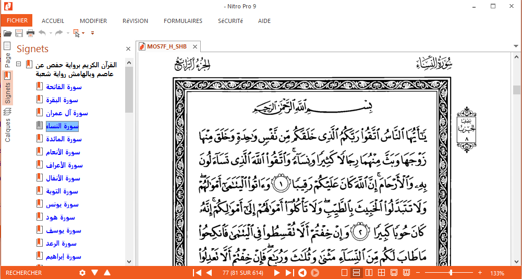
Task: Switch to the MODIFIER ribbon tab
Action: (x=93, y=21)
